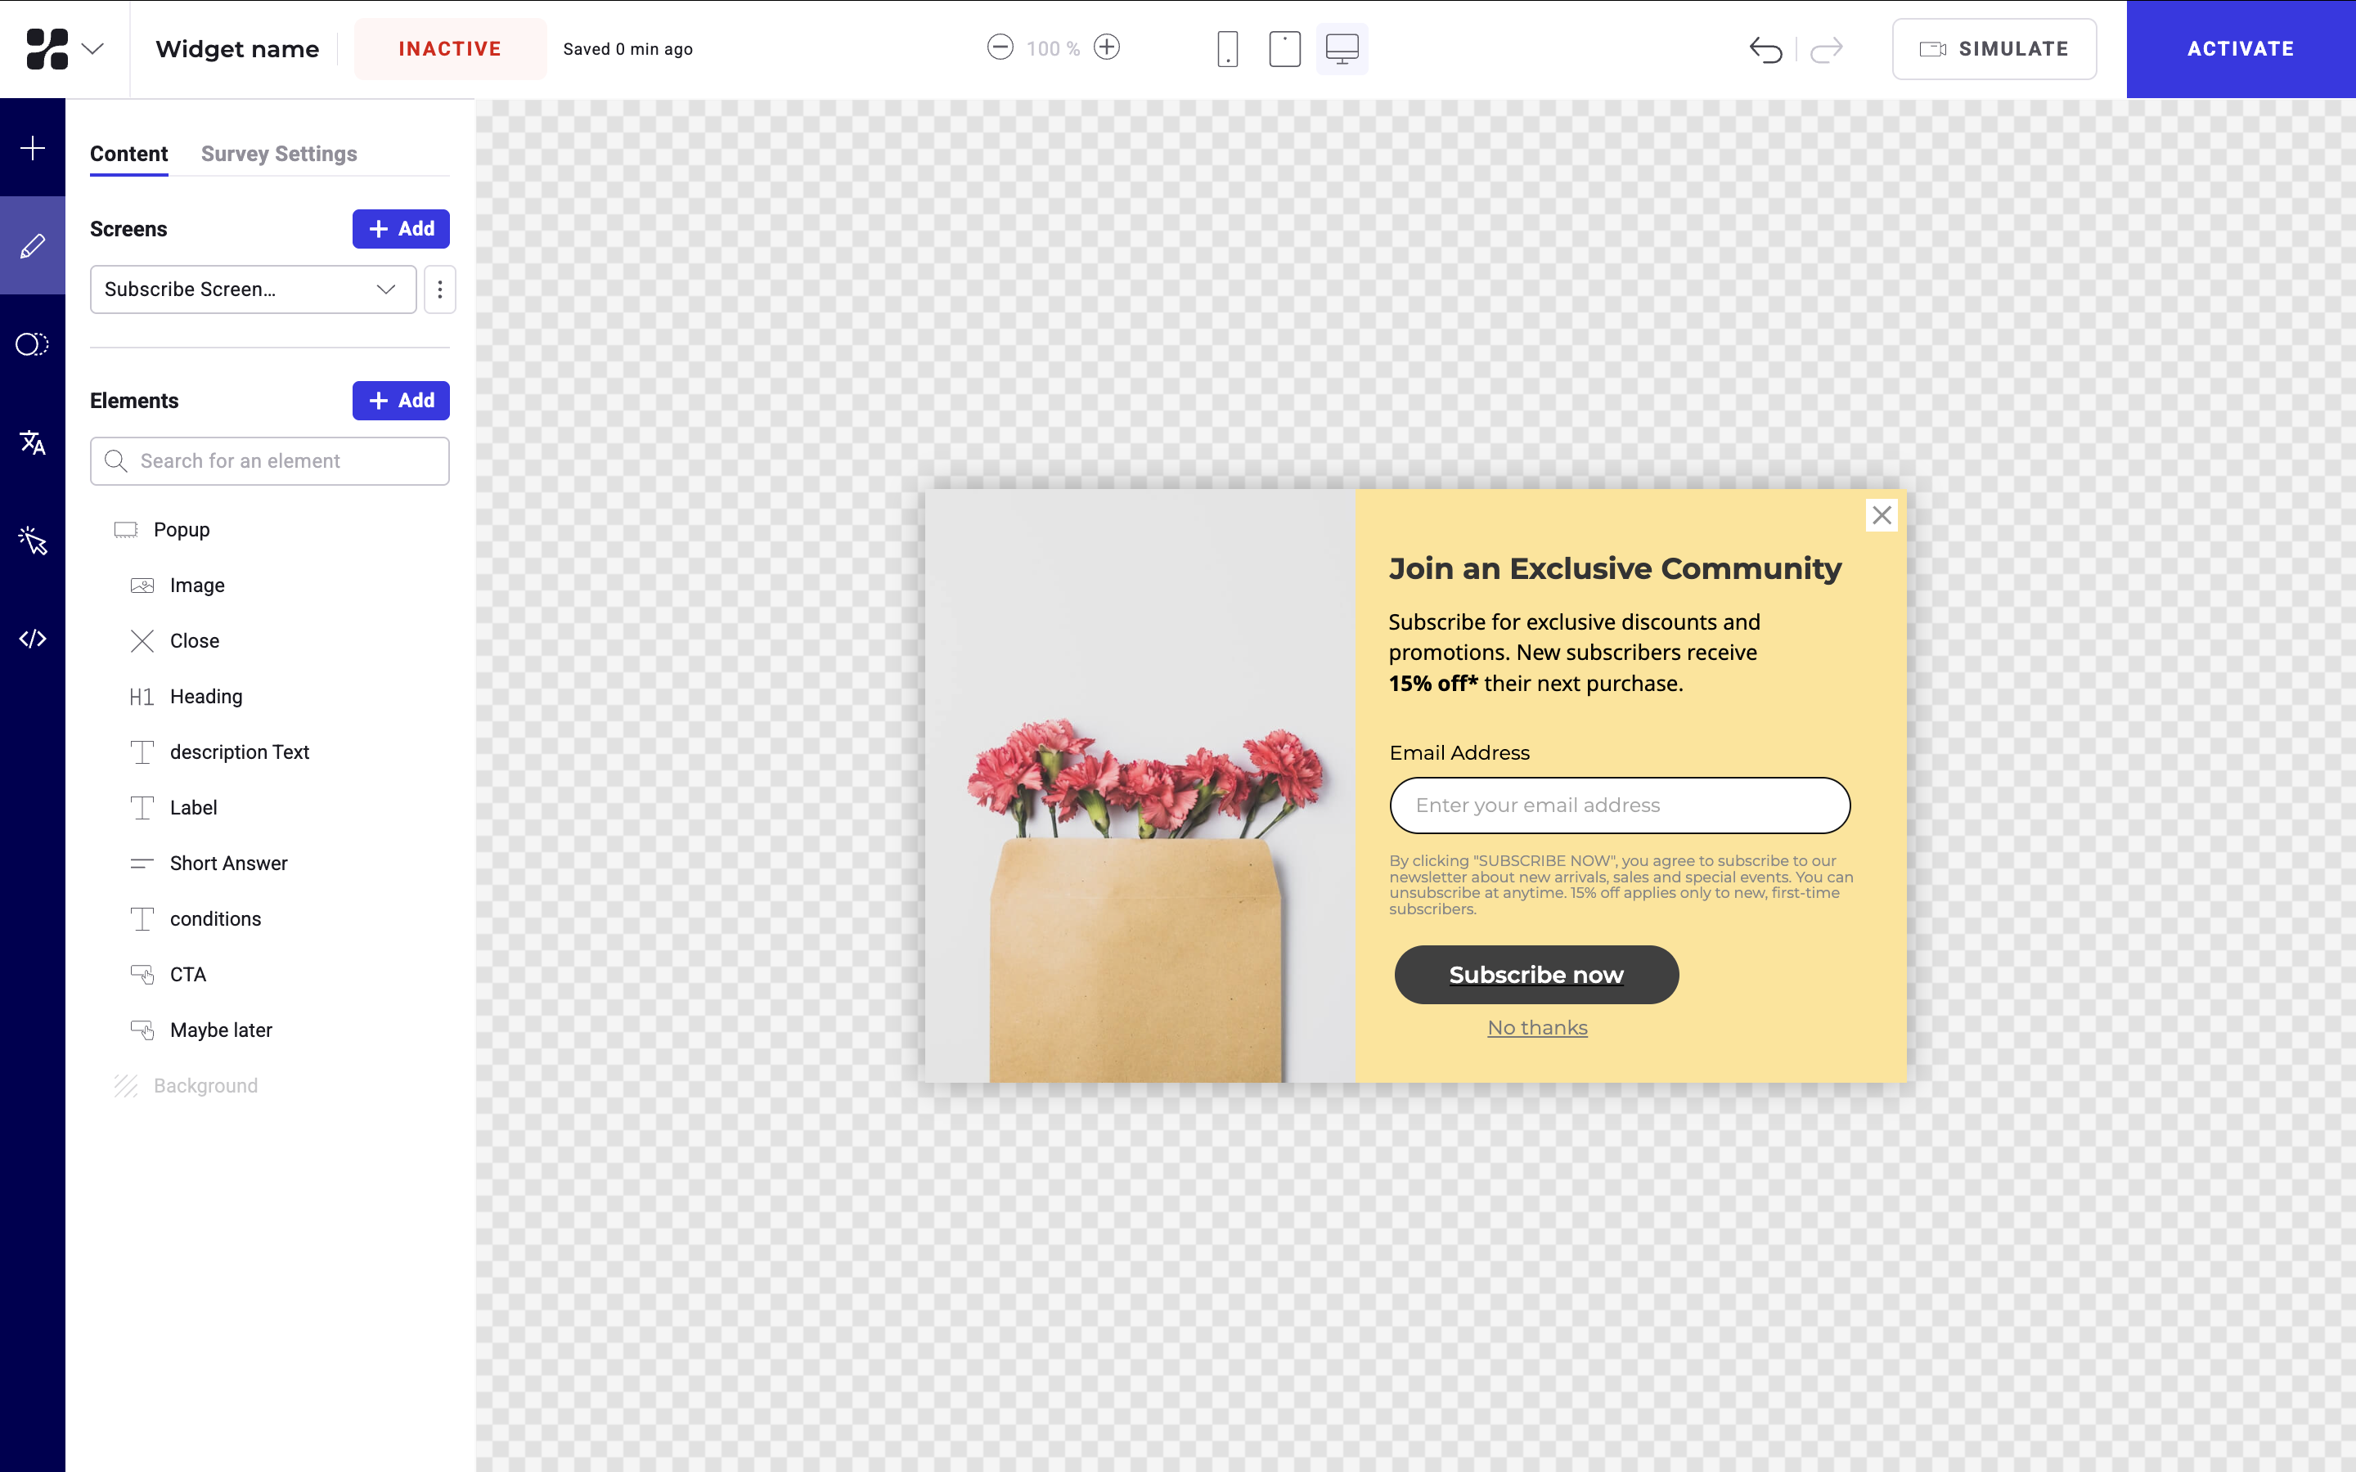This screenshot has width=2356, height=1472.
Task: Zoom in with the plus icon
Action: coord(1107,47)
